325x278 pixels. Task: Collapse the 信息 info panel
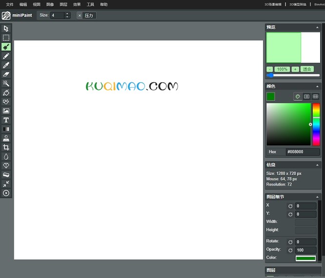pyautogui.click(x=317, y=165)
